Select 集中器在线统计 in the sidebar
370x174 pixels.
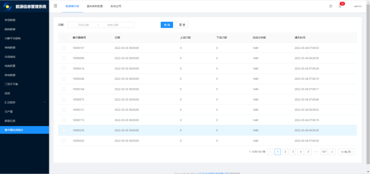click(x=25, y=130)
